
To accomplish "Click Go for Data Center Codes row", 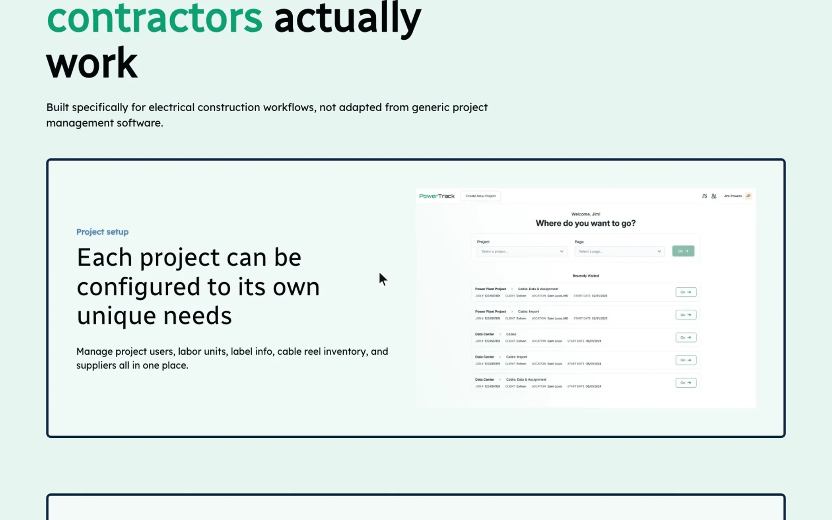I will pyautogui.click(x=686, y=338).
